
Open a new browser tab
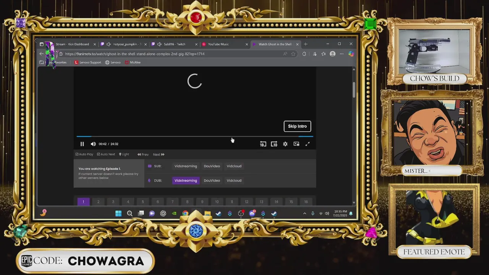[x=306, y=44]
